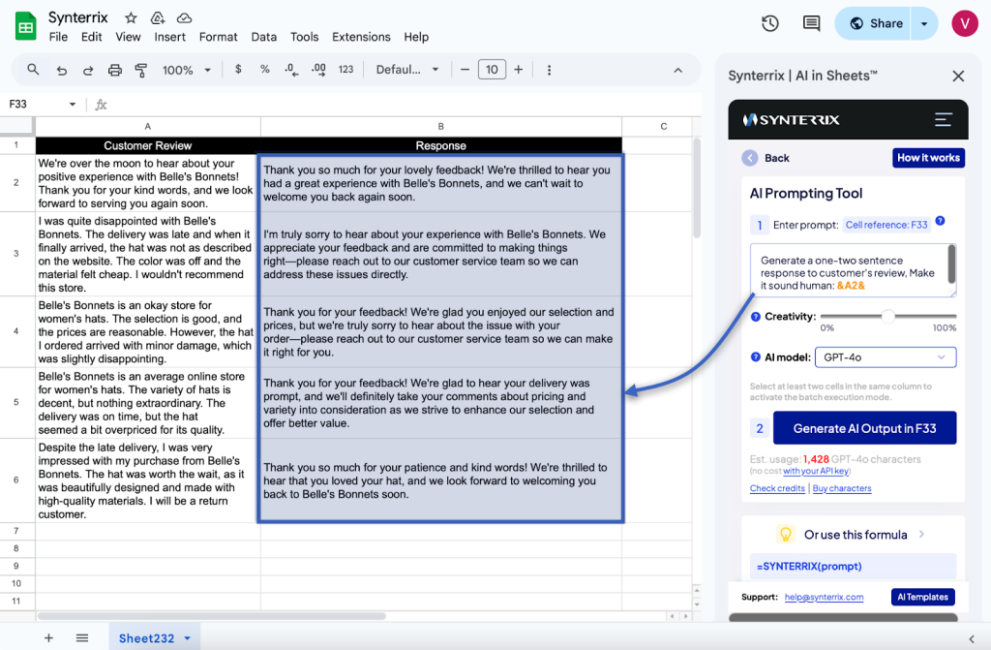The width and height of the screenshot is (991, 650).
Task: Format as currency with dollar icon
Action: 238,70
